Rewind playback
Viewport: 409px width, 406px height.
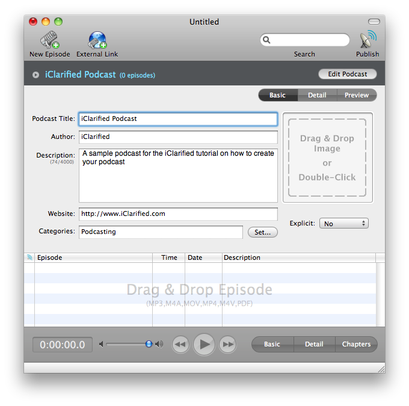click(180, 345)
